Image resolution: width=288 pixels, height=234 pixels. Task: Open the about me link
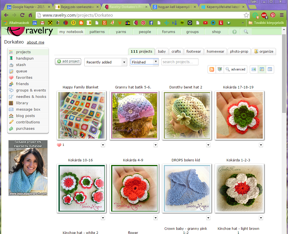tap(35, 42)
